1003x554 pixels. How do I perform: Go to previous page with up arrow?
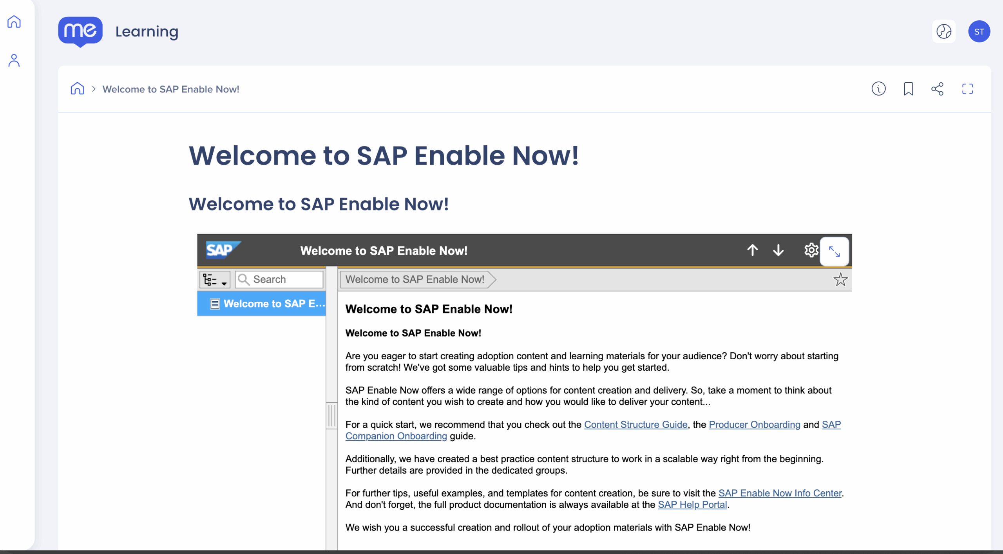pyautogui.click(x=752, y=250)
